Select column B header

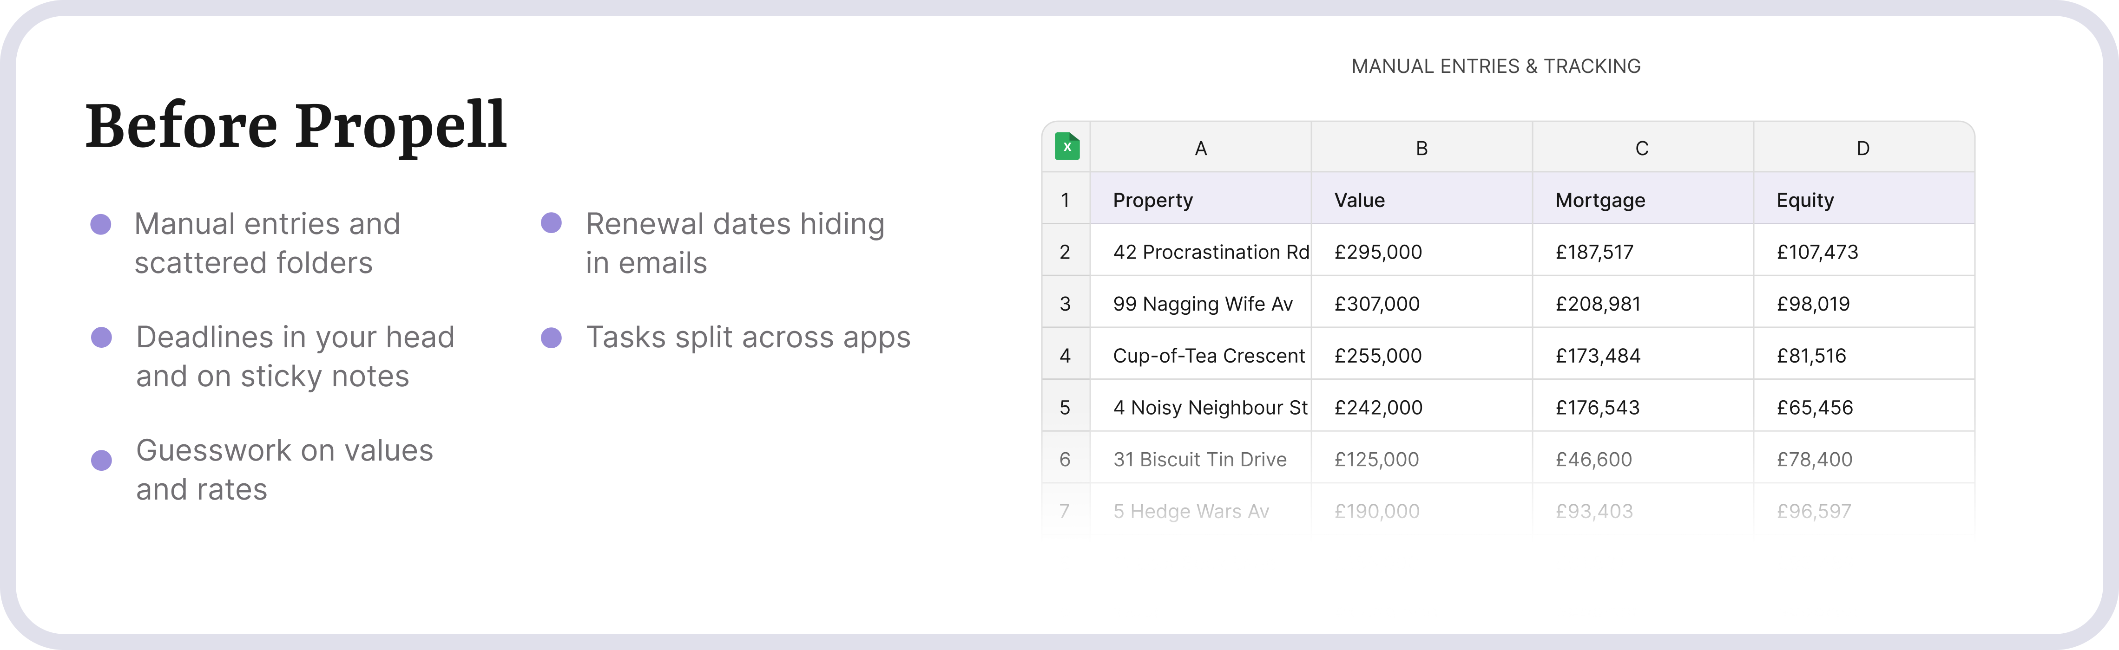point(1421,149)
